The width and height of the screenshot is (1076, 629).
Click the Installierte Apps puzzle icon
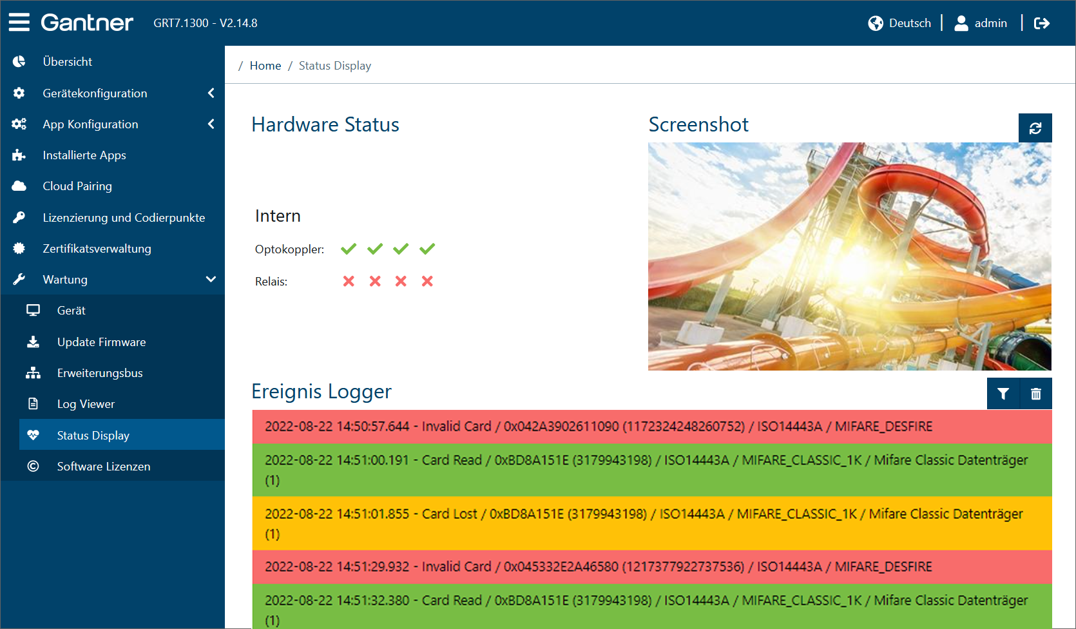[19, 155]
